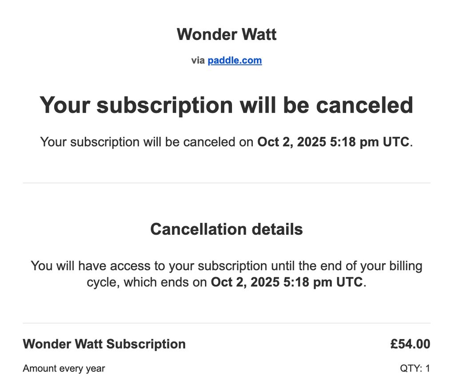Click the bold billing cycle end date

(x=287, y=282)
